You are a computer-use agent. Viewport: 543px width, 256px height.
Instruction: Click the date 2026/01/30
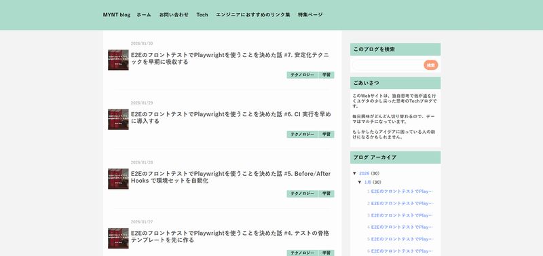click(142, 43)
